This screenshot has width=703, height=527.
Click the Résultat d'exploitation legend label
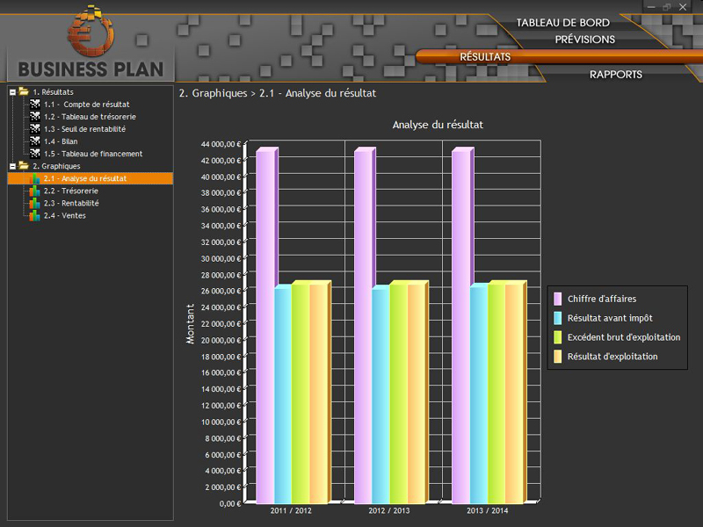tap(612, 357)
